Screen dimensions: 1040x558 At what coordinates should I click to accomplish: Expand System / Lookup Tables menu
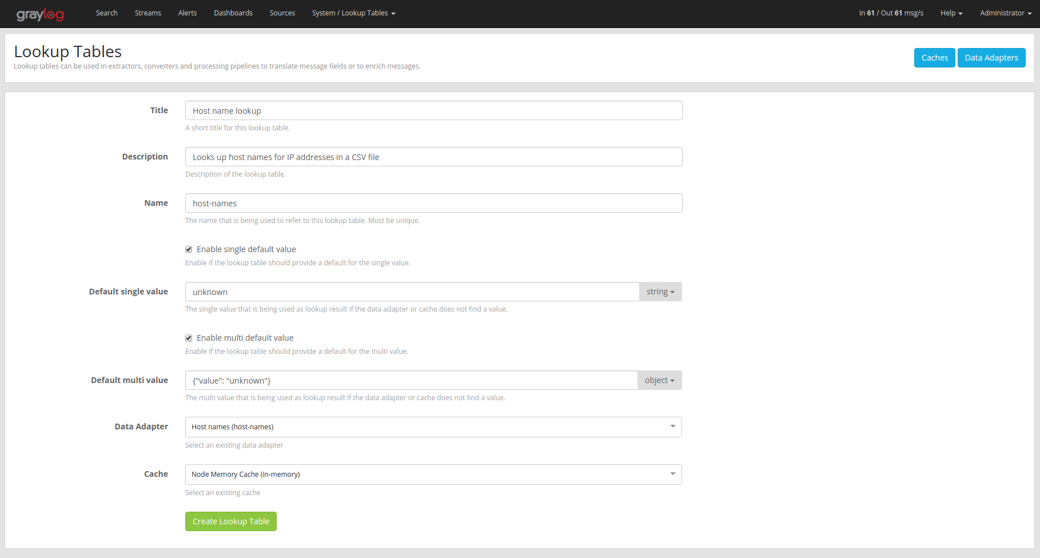pyautogui.click(x=353, y=13)
